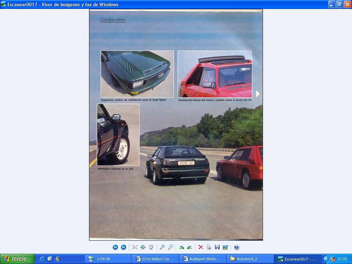Image resolution: width=352 pixels, height=264 pixels.
Task: Delete the image with the red X
Action: [x=201, y=247]
